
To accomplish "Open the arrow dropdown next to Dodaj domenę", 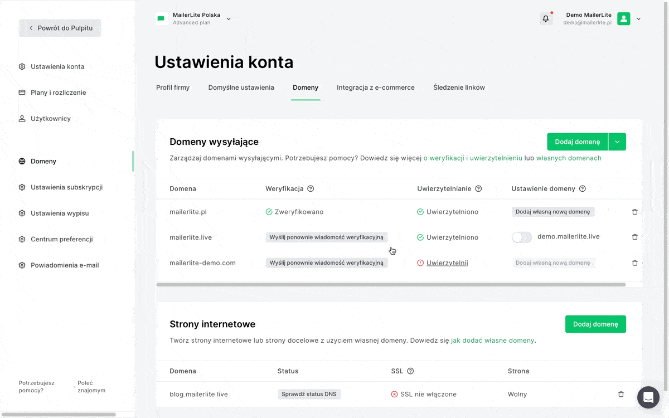I will [617, 142].
